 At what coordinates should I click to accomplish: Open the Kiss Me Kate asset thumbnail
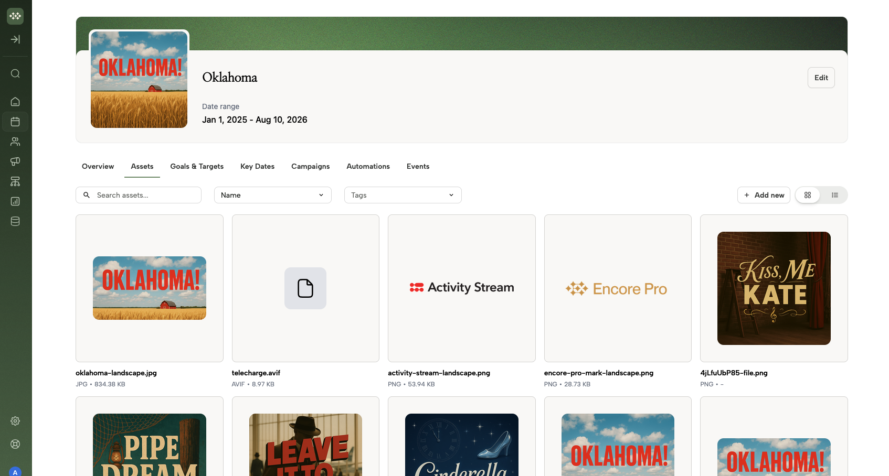pyautogui.click(x=774, y=288)
